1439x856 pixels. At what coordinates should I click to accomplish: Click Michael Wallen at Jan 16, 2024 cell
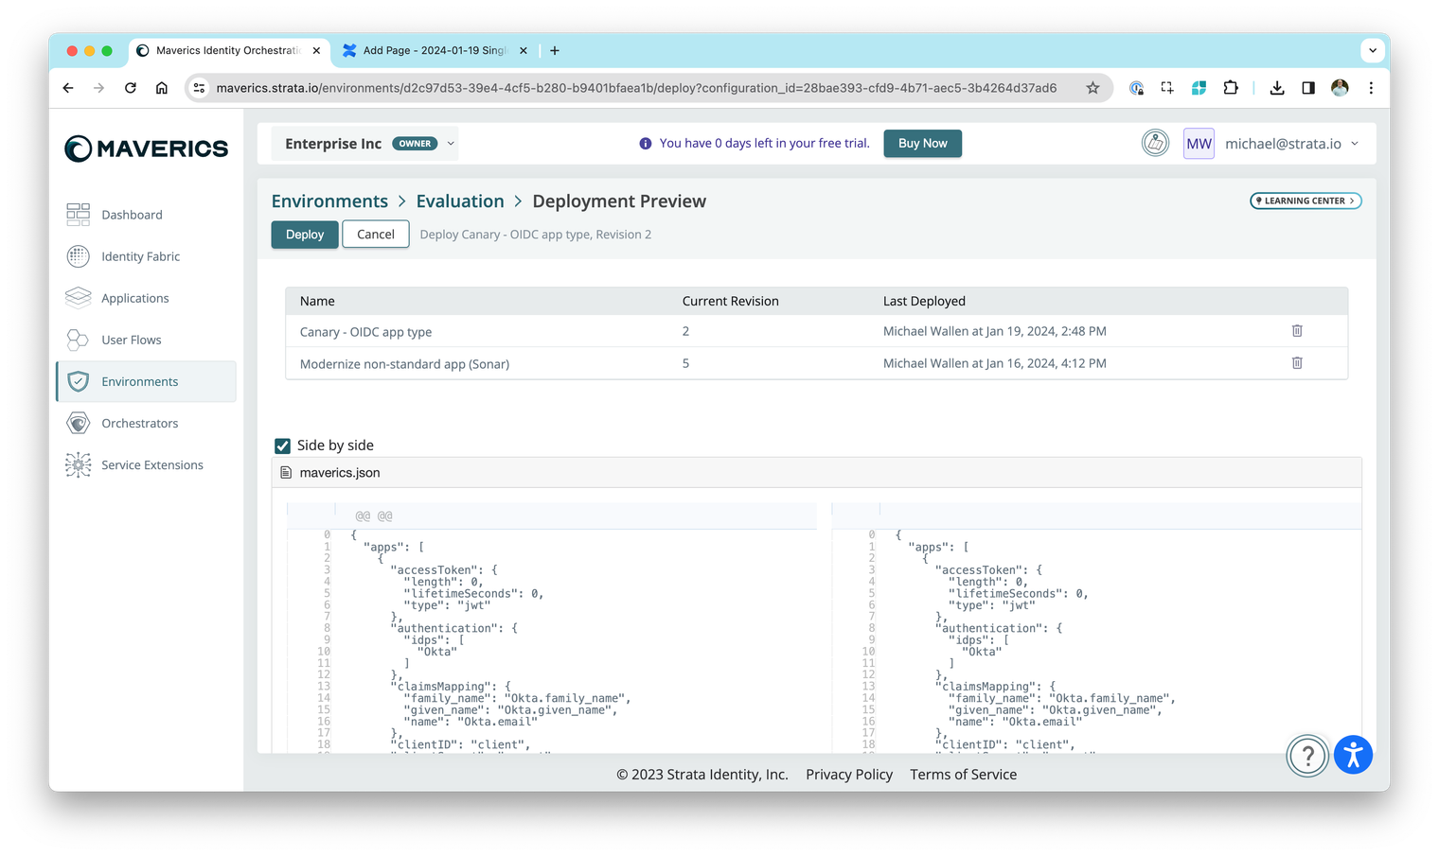(x=995, y=363)
